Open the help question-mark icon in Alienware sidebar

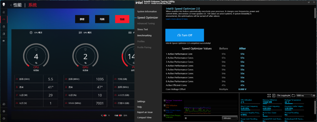4,118
